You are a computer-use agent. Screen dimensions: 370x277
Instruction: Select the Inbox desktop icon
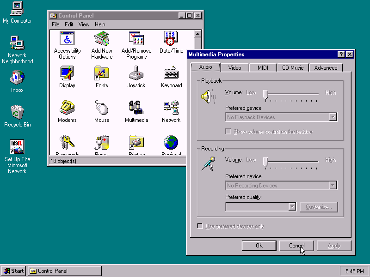pyautogui.click(x=17, y=78)
